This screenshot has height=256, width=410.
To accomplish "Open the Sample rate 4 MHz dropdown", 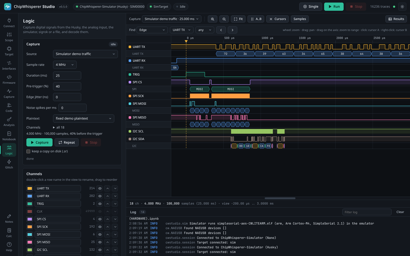I will (65, 65).
